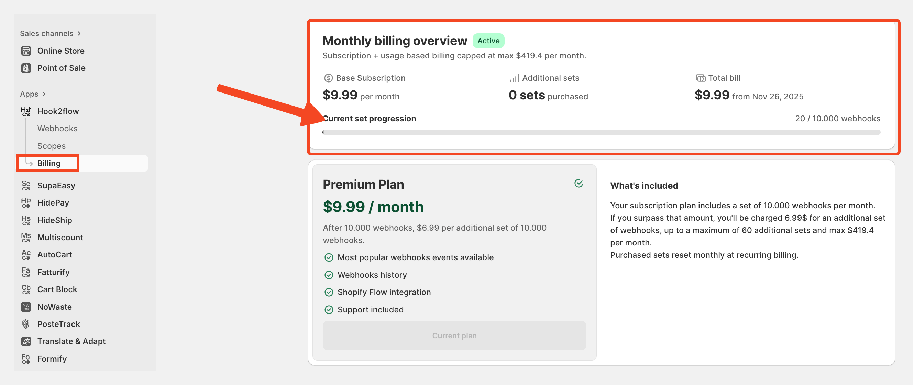Expand the Sales channels section

click(x=79, y=33)
